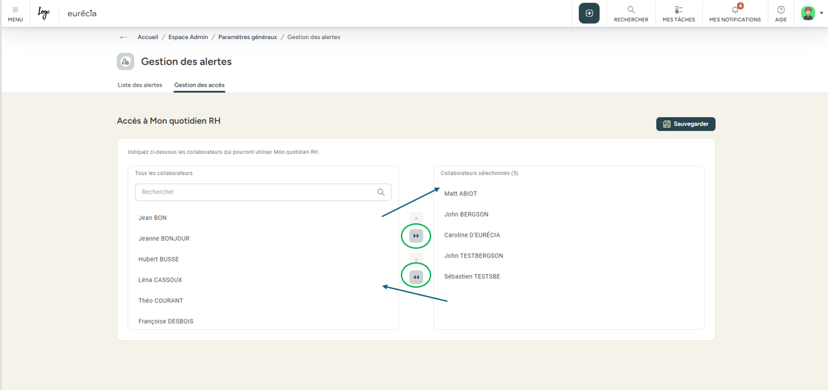
Task: Select Matt ABIOT in selected collaborators
Action: (461, 194)
